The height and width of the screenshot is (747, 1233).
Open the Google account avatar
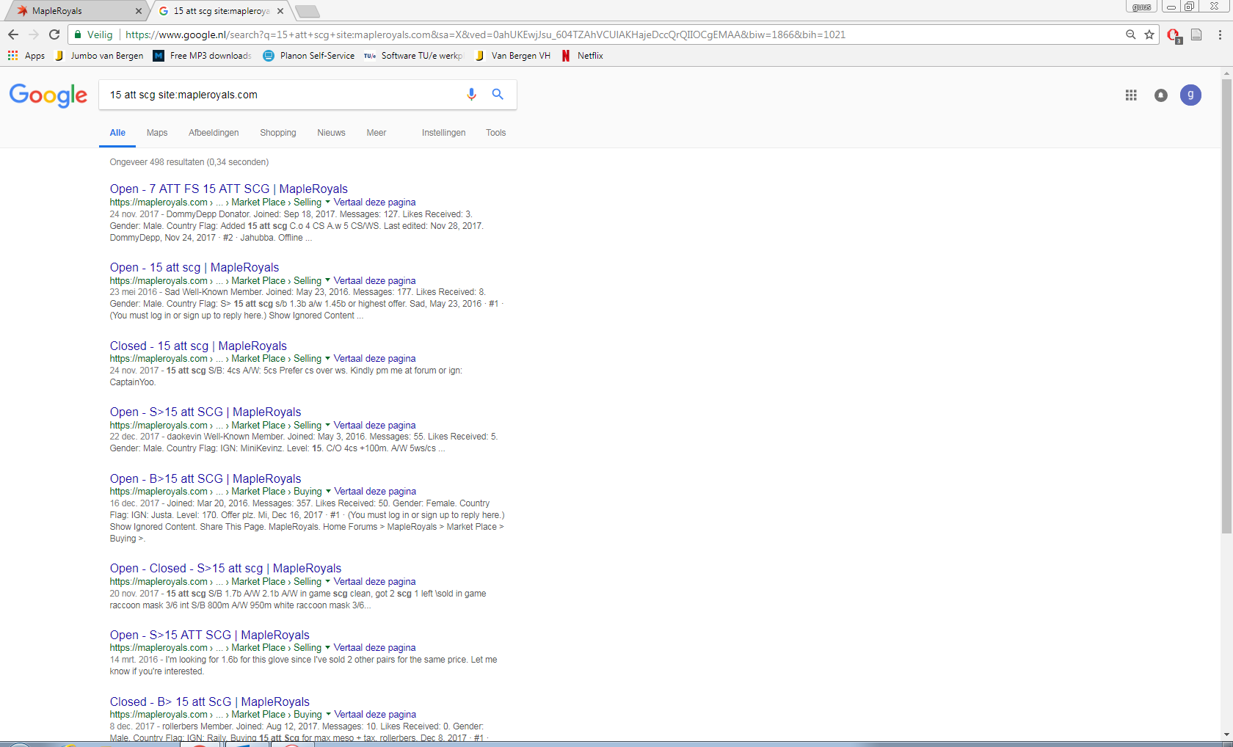tap(1190, 95)
